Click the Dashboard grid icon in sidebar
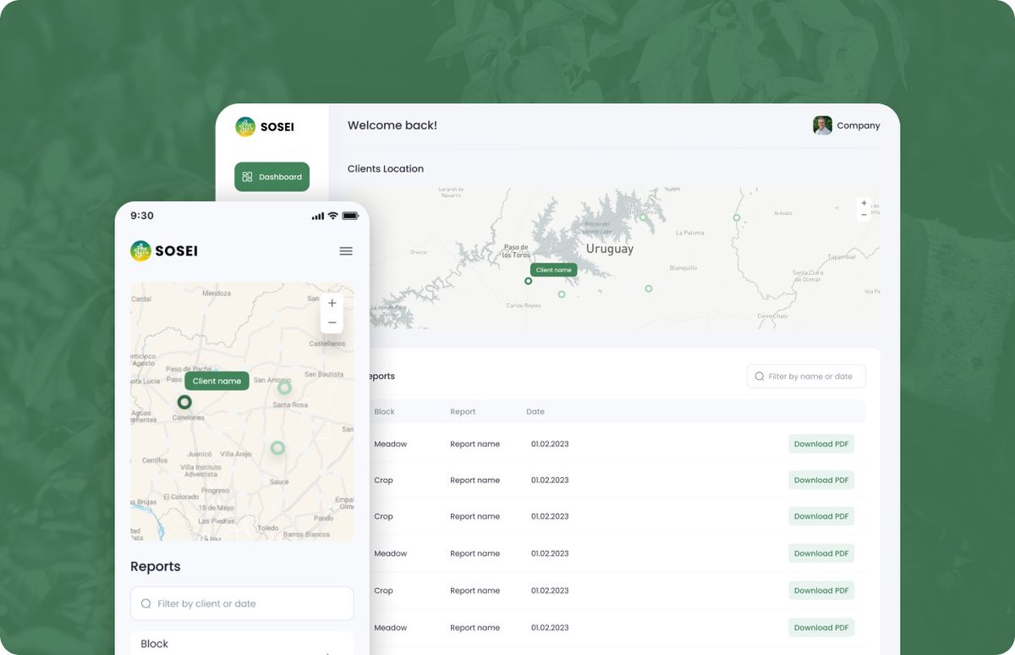The height and width of the screenshot is (655, 1015). coord(247,177)
